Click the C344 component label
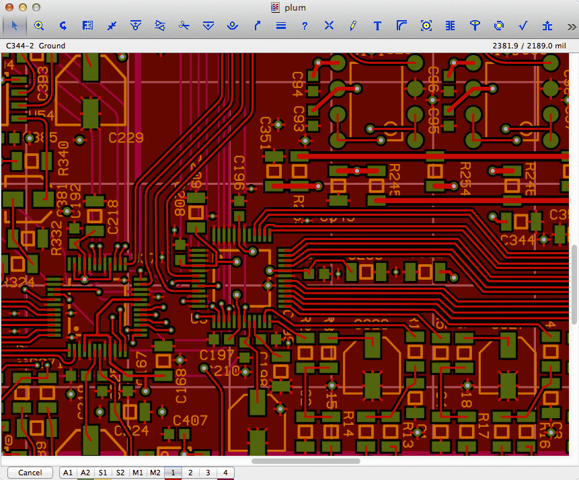 (x=517, y=240)
